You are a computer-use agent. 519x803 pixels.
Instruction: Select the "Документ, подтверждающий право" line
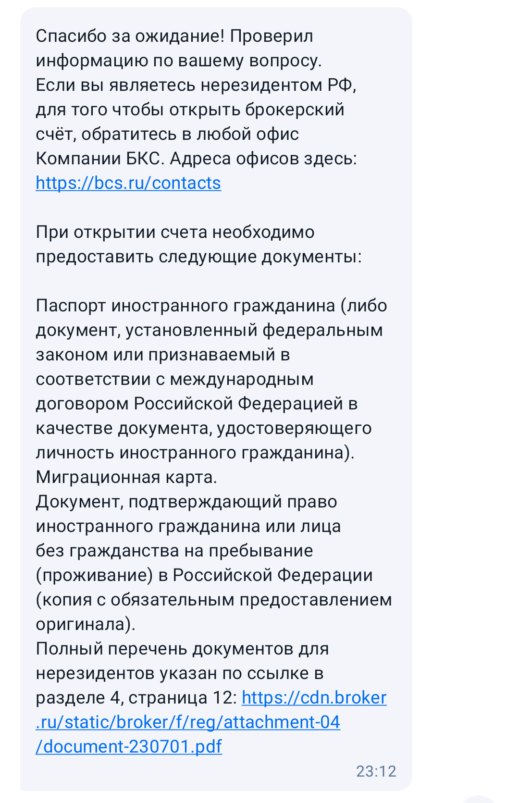coord(186,502)
